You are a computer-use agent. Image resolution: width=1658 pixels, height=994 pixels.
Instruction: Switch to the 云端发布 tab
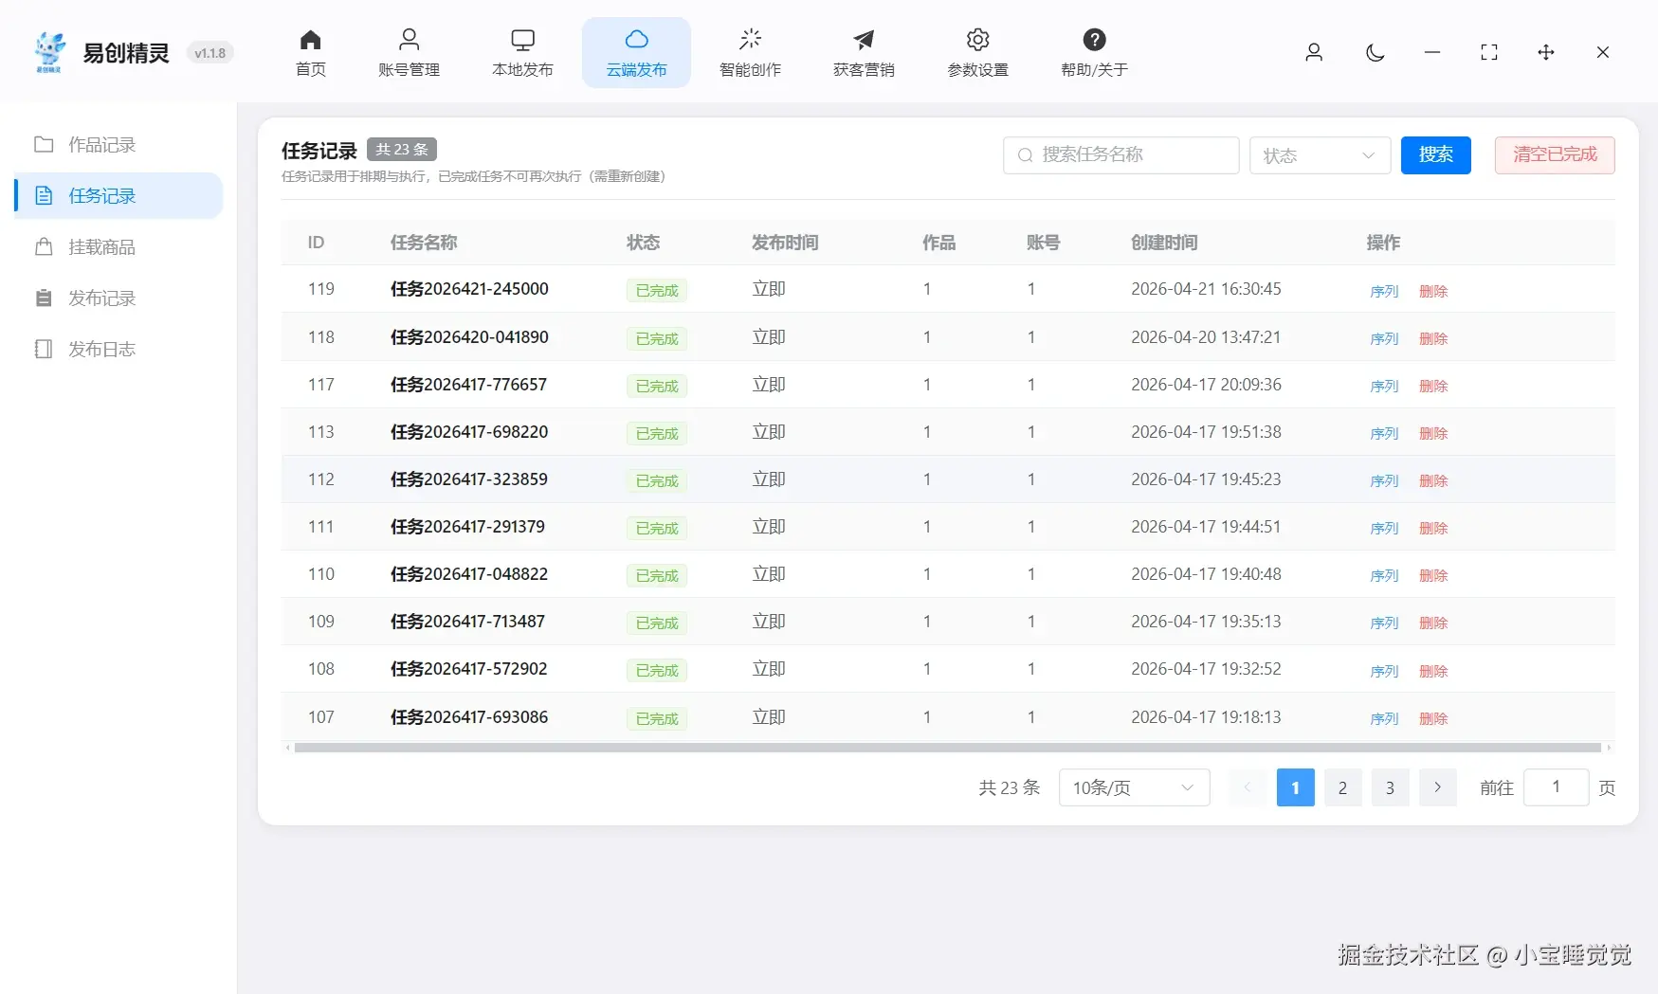[636, 52]
